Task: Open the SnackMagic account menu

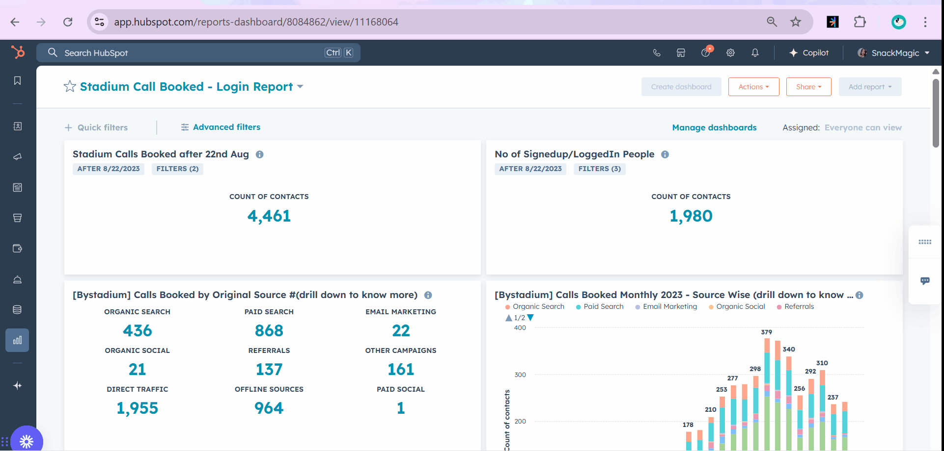Action: coord(894,53)
